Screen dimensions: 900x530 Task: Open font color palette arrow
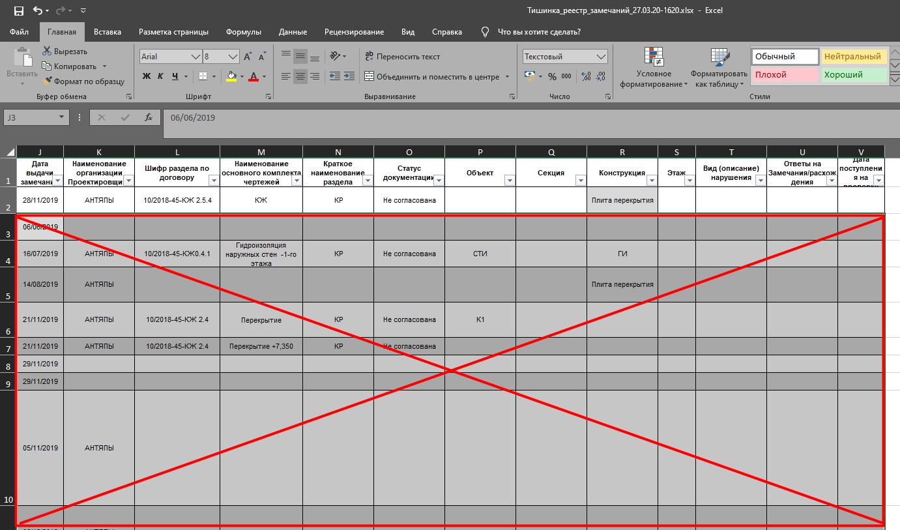point(264,76)
